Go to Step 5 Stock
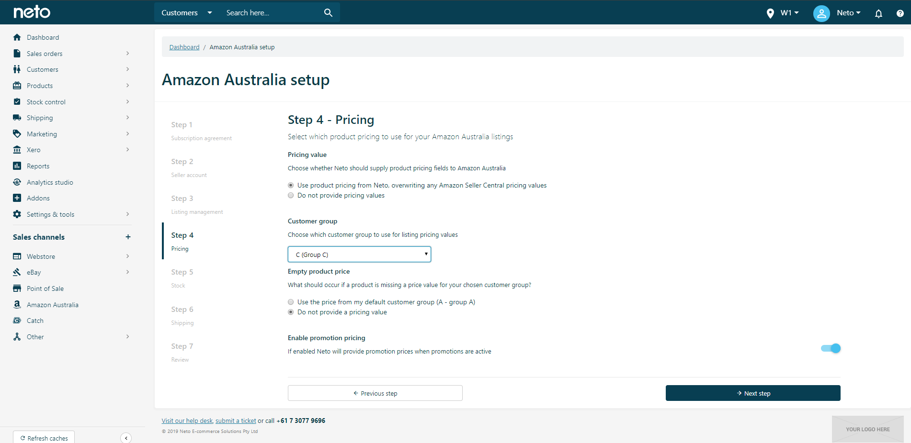The width and height of the screenshot is (911, 443). click(182, 278)
